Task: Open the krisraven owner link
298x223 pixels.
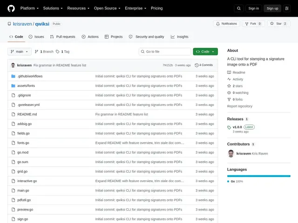Action: coord(22,24)
